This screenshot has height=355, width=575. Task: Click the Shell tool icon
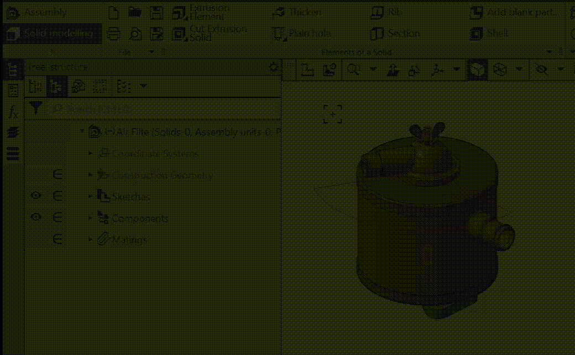pos(476,34)
